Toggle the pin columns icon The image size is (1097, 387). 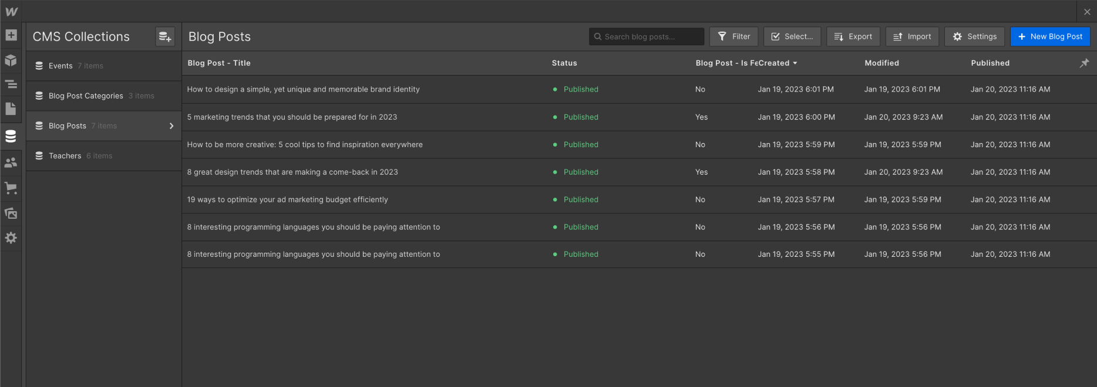click(1084, 63)
